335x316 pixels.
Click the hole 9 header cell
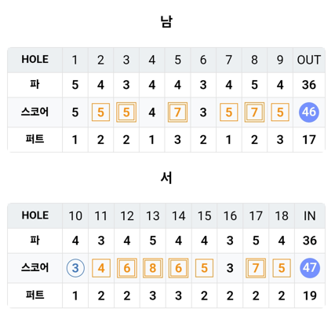tap(280, 60)
